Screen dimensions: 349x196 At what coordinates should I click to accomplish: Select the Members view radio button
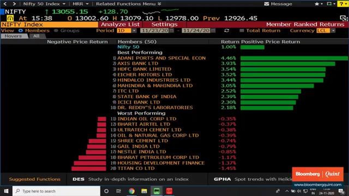(20, 30)
